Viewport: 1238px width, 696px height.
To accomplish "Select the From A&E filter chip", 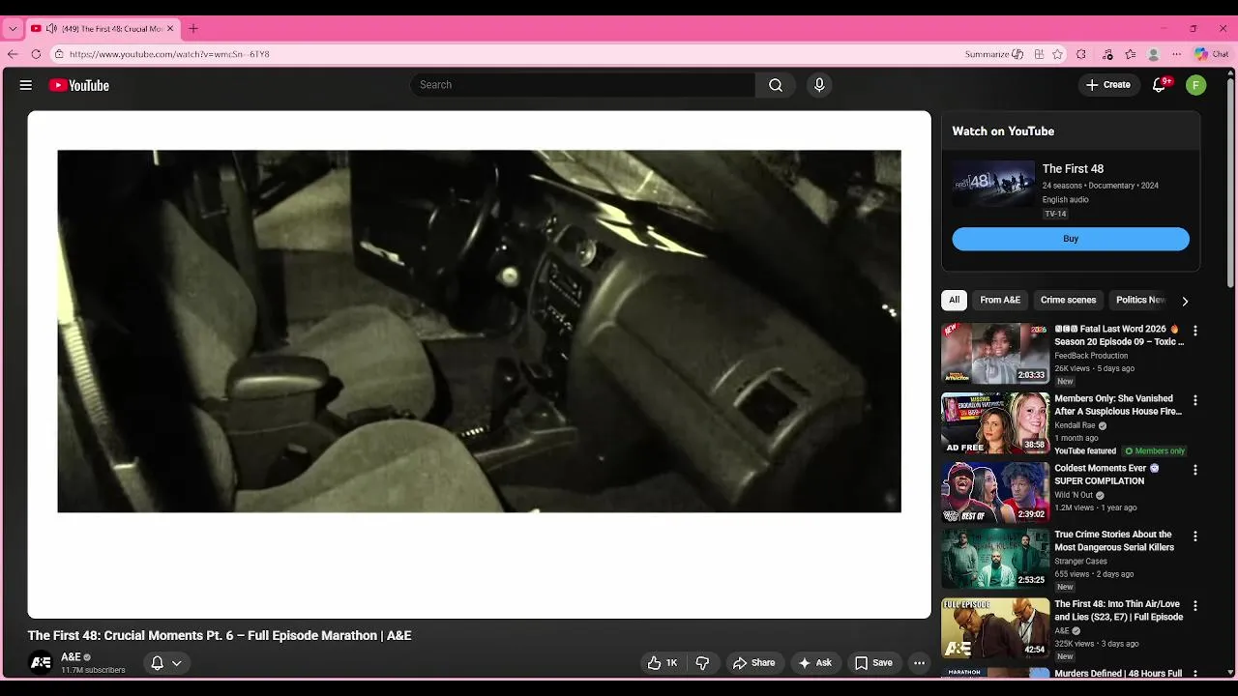I will click(1000, 300).
